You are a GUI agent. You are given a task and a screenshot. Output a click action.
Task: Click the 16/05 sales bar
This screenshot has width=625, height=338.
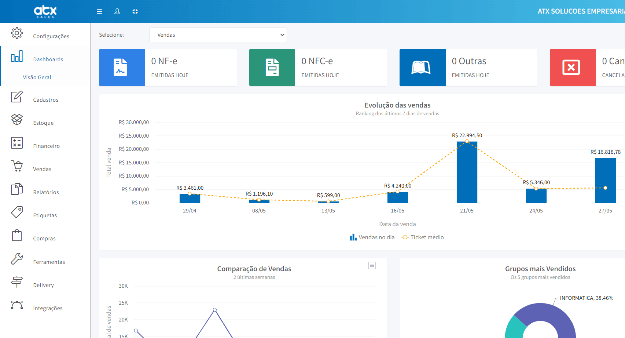click(398, 197)
